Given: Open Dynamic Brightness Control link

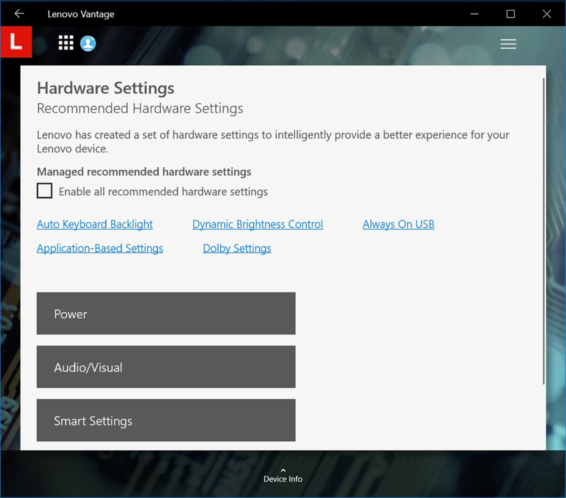Looking at the screenshot, I should (x=258, y=224).
